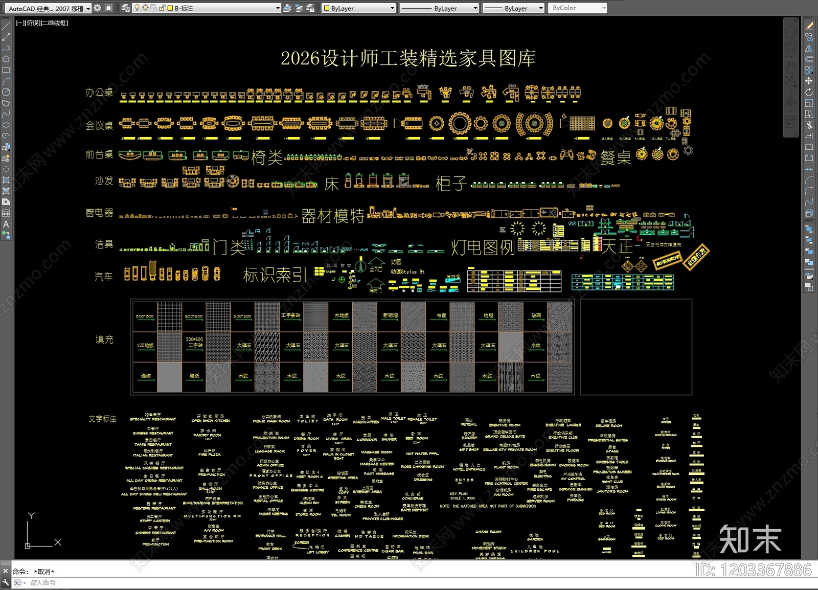Select the Polygon tool in draw toolbar
818x590 pixels.
6,59
